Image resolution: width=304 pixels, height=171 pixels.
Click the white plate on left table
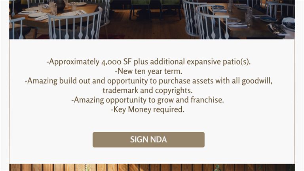coord(37,15)
